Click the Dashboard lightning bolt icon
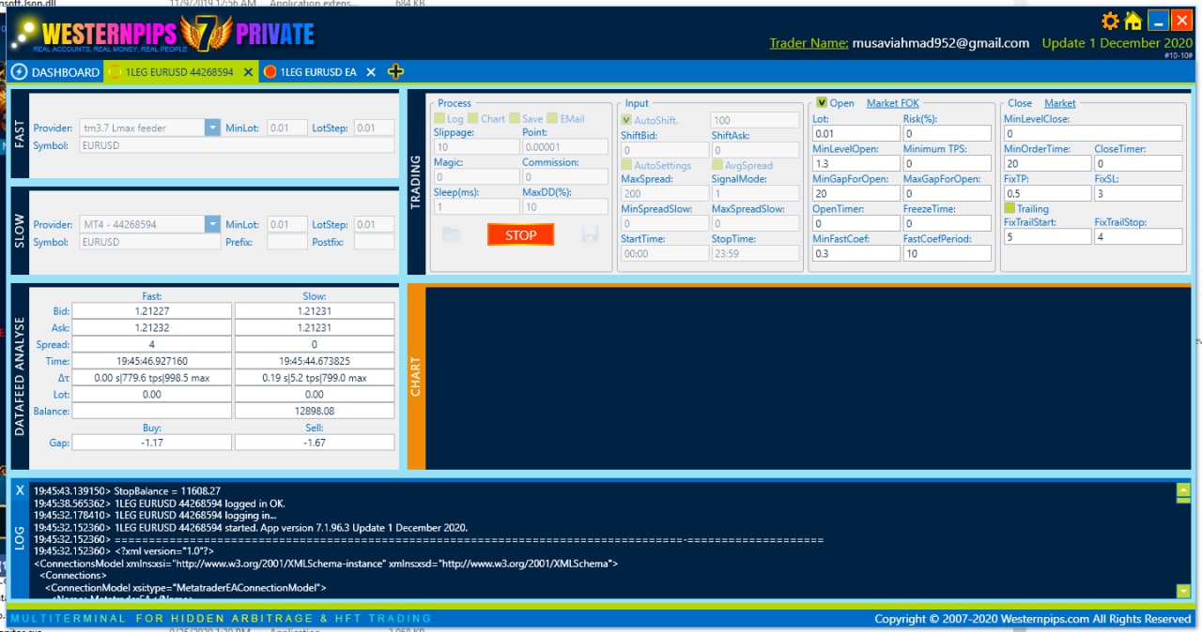 tap(19, 72)
